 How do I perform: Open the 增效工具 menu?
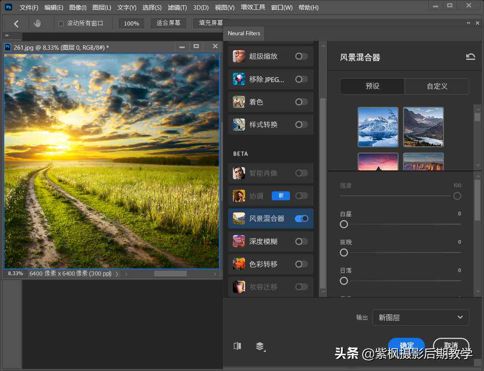[253, 7]
